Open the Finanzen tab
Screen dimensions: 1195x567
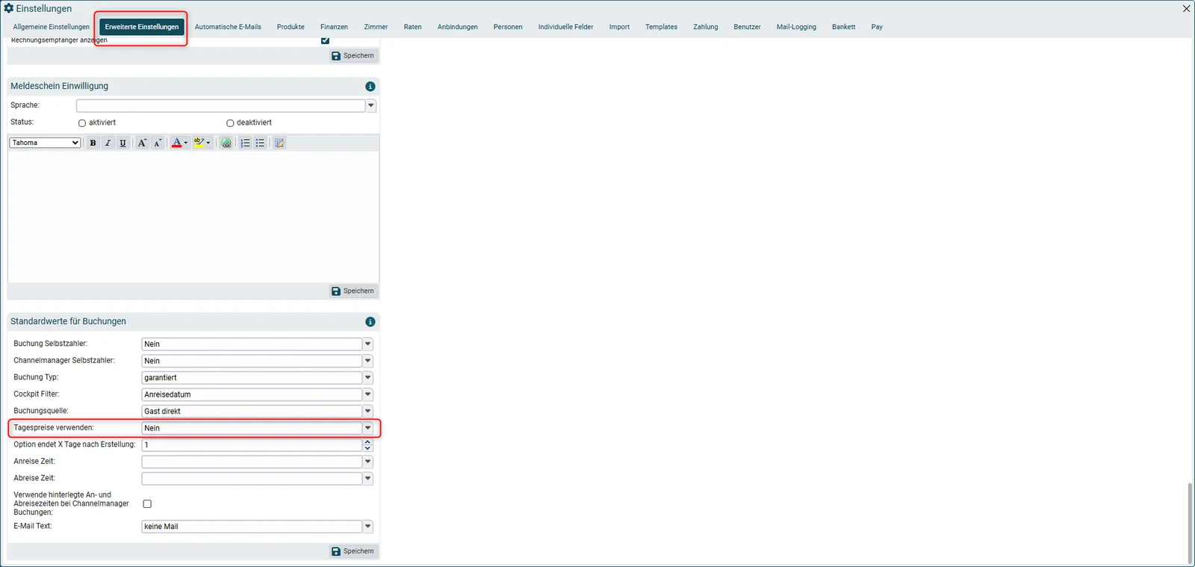coord(334,27)
